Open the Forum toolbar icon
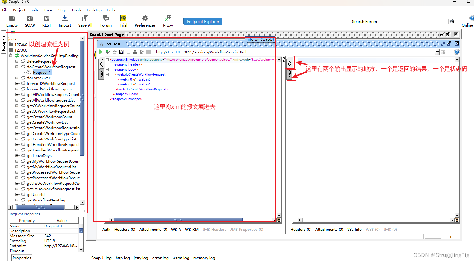The height and width of the screenshot is (261, 474). [106, 21]
